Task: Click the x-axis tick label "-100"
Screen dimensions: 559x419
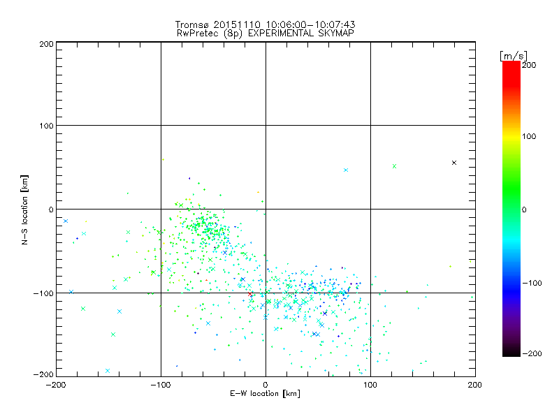Action: 161,385
